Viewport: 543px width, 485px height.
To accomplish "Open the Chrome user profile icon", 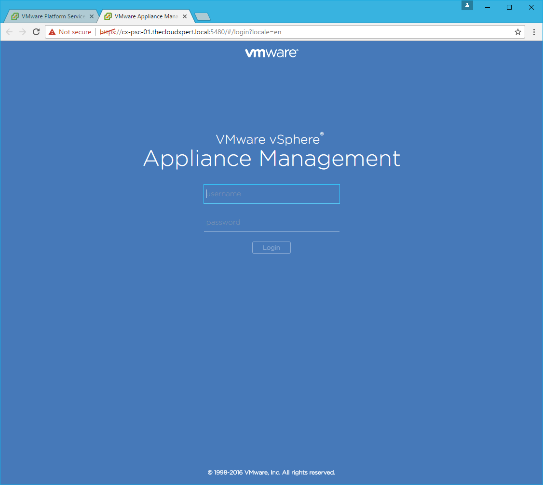I will click(x=467, y=5).
